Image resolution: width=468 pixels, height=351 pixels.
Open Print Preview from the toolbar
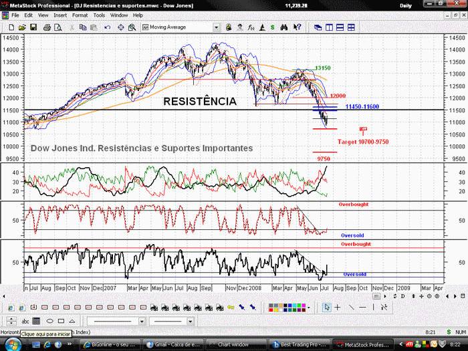(58, 27)
